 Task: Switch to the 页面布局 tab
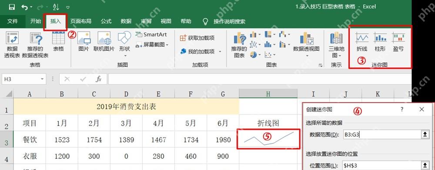coord(81,21)
